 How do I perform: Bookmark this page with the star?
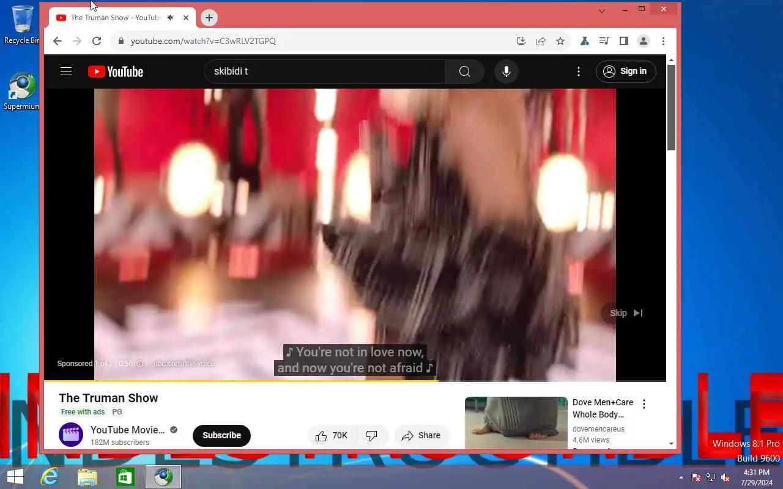tap(560, 41)
